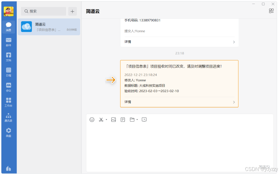Open the 日程 calendar section
The image size is (279, 174).
[x=9, y=72]
